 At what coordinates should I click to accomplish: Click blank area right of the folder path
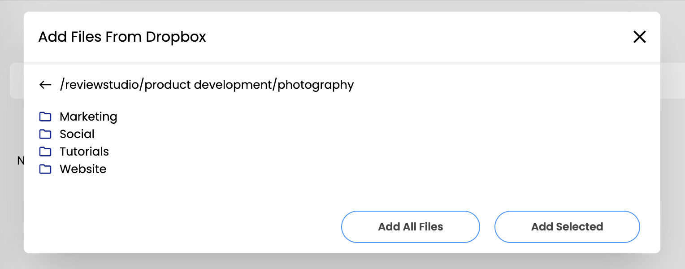click(493, 85)
